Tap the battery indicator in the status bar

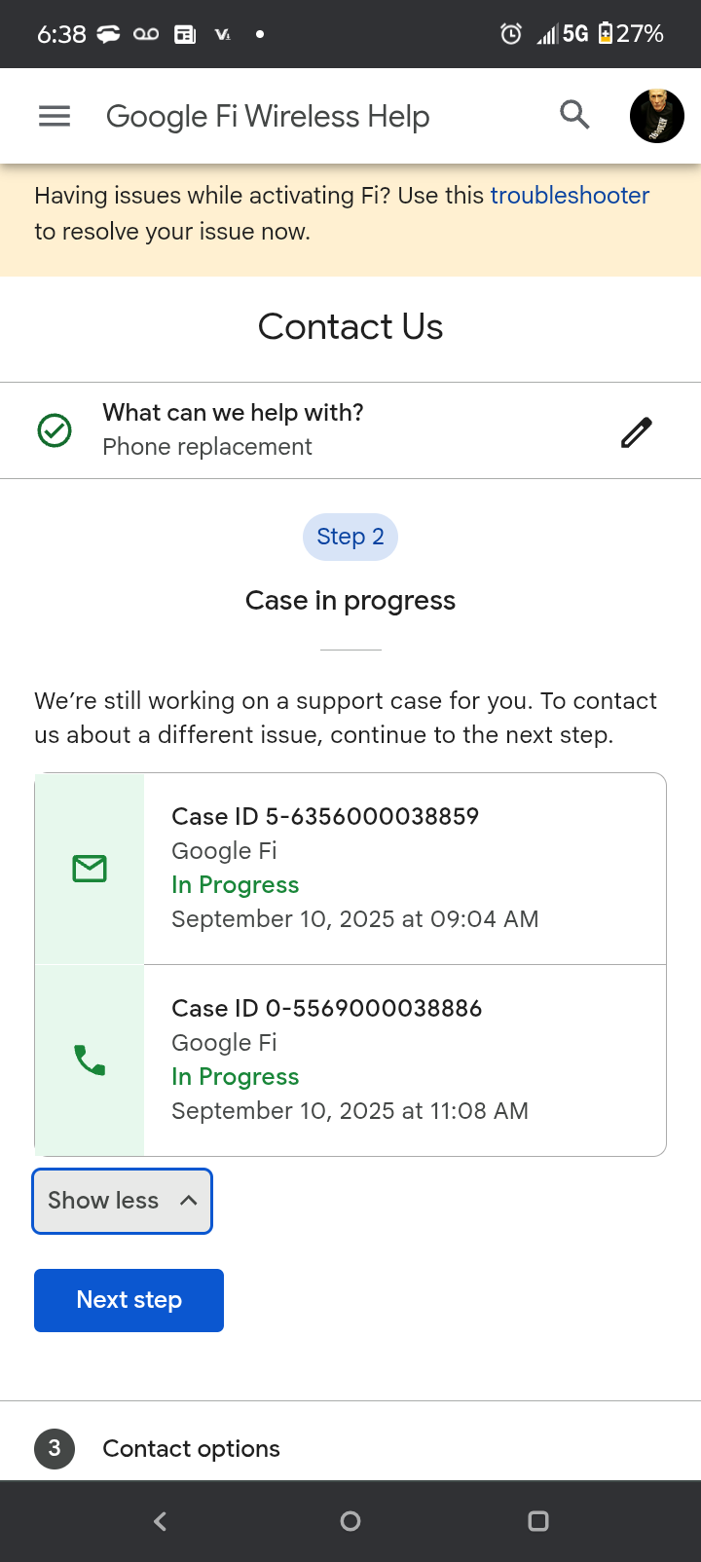[x=606, y=34]
